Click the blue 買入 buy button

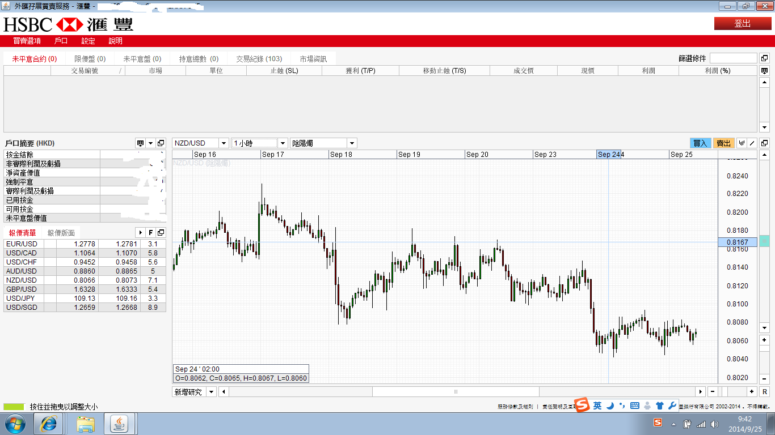coord(700,143)
